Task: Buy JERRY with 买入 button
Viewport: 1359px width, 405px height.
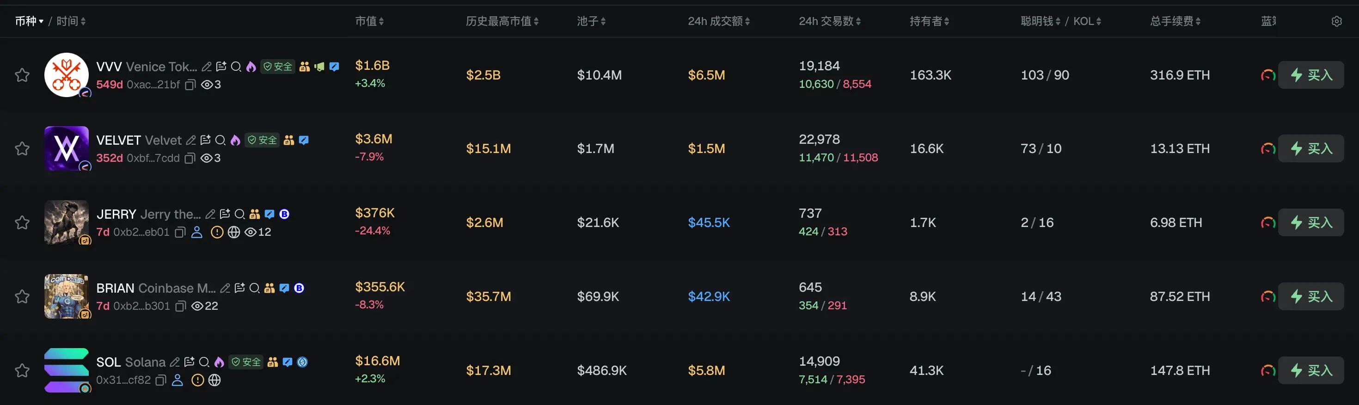Action: tap(1310, 222)
